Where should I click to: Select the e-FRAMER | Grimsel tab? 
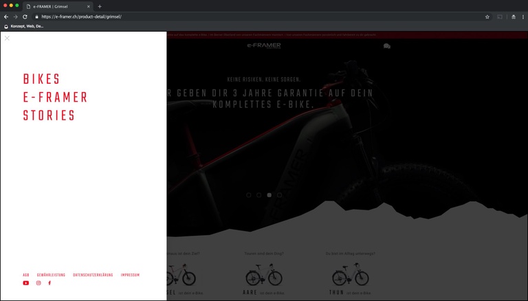[58, 6]
